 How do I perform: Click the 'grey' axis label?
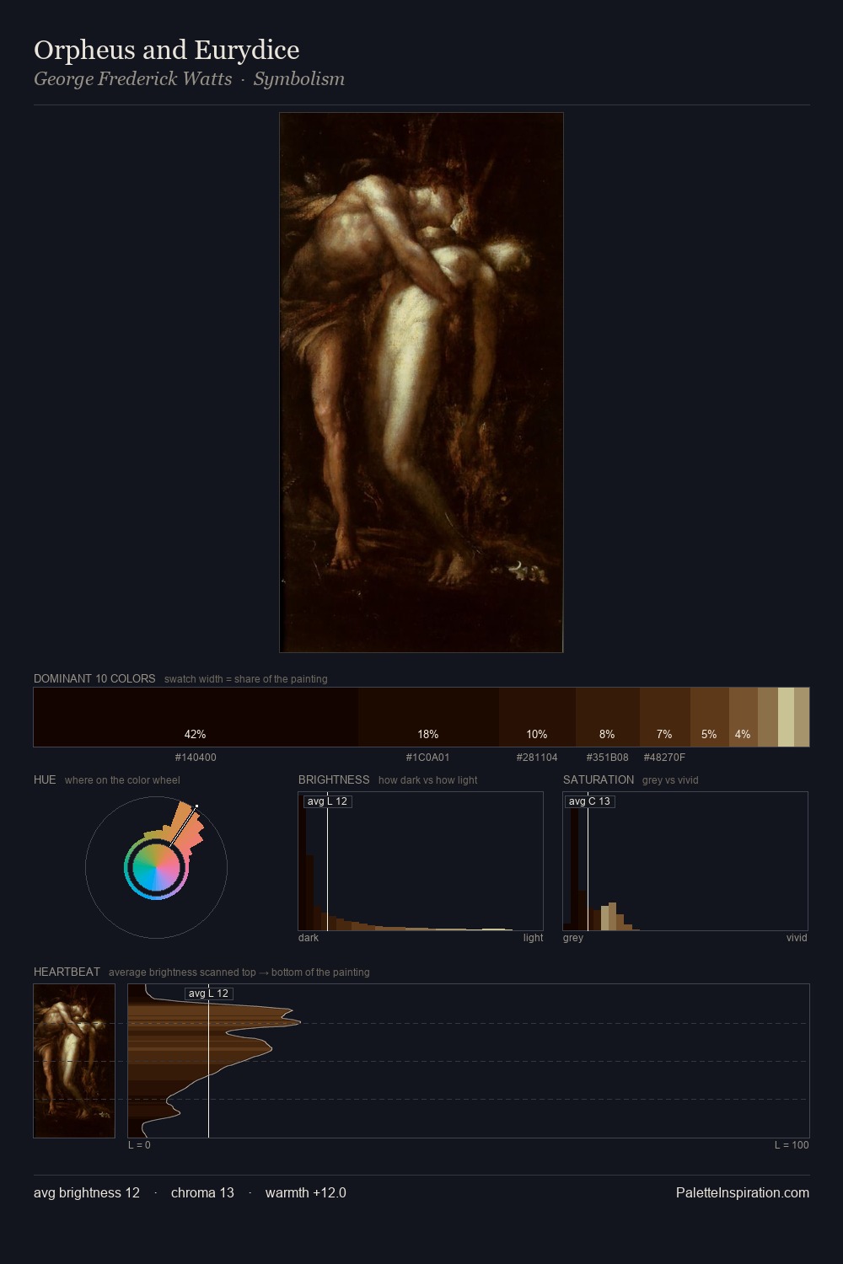pos(573,938)
